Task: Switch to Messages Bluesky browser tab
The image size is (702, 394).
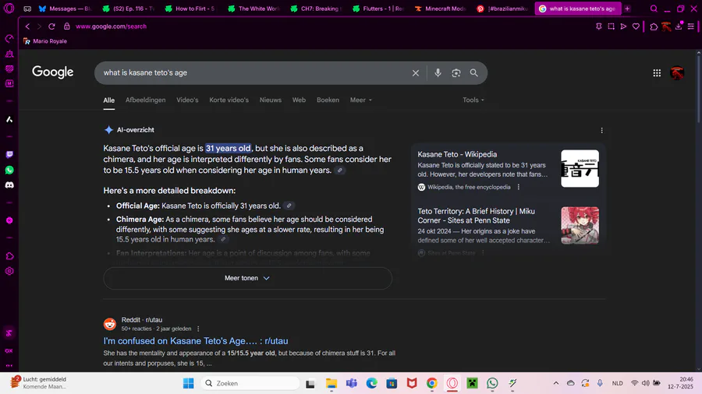Action: coord(66,9)
